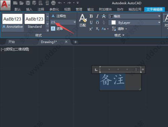Open the 插入 ribbon tab
The height and width of the screenshot is (127, 168).
click(29, 9)
